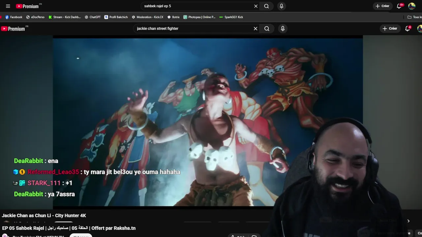
Task: Click the chat message from Reformed_Leao35
Action: (97, 172)
